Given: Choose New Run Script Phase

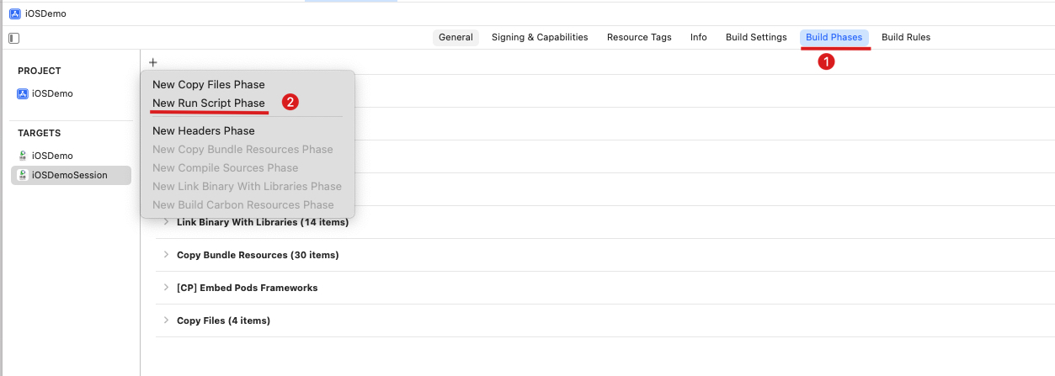Looking at the screenshot, I should click(209, 103).
